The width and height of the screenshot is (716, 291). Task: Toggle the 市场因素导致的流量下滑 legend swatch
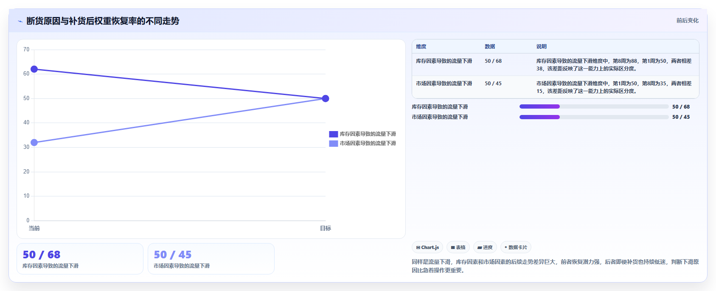(x=334, y=143)
